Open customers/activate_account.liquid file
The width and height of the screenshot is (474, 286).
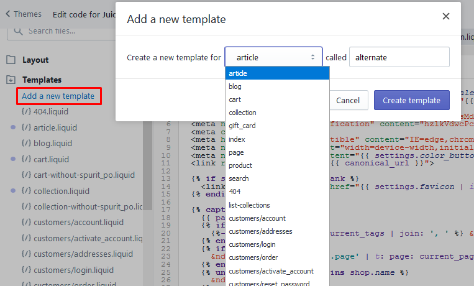click(x=88, y=239)
